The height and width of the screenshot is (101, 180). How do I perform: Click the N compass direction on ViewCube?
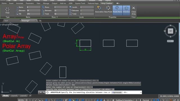click(x=170, y=26)
